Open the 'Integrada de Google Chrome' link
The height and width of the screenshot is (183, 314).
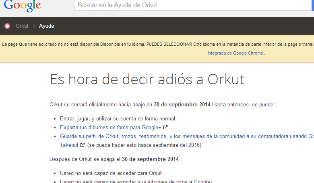coord(235,53)
